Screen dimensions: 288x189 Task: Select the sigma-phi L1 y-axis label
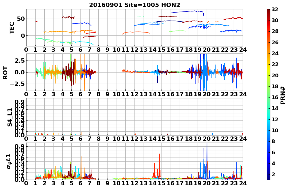point(9,161)
